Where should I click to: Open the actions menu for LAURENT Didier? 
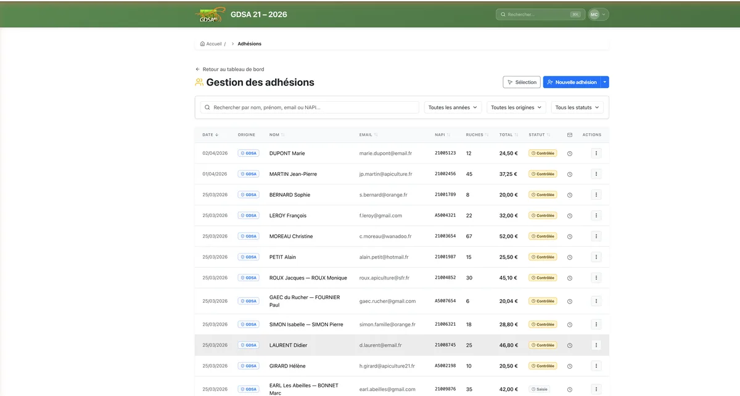596,345
